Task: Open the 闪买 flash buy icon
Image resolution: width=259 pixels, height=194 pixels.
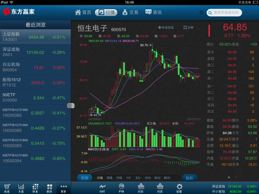Action: pyautogui.click(x=140, y=188)
